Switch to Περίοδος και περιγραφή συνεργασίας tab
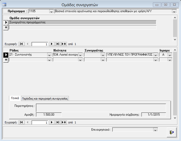Image resolution: width=181 pixels, height=141 pixels. tap(45, 98)
